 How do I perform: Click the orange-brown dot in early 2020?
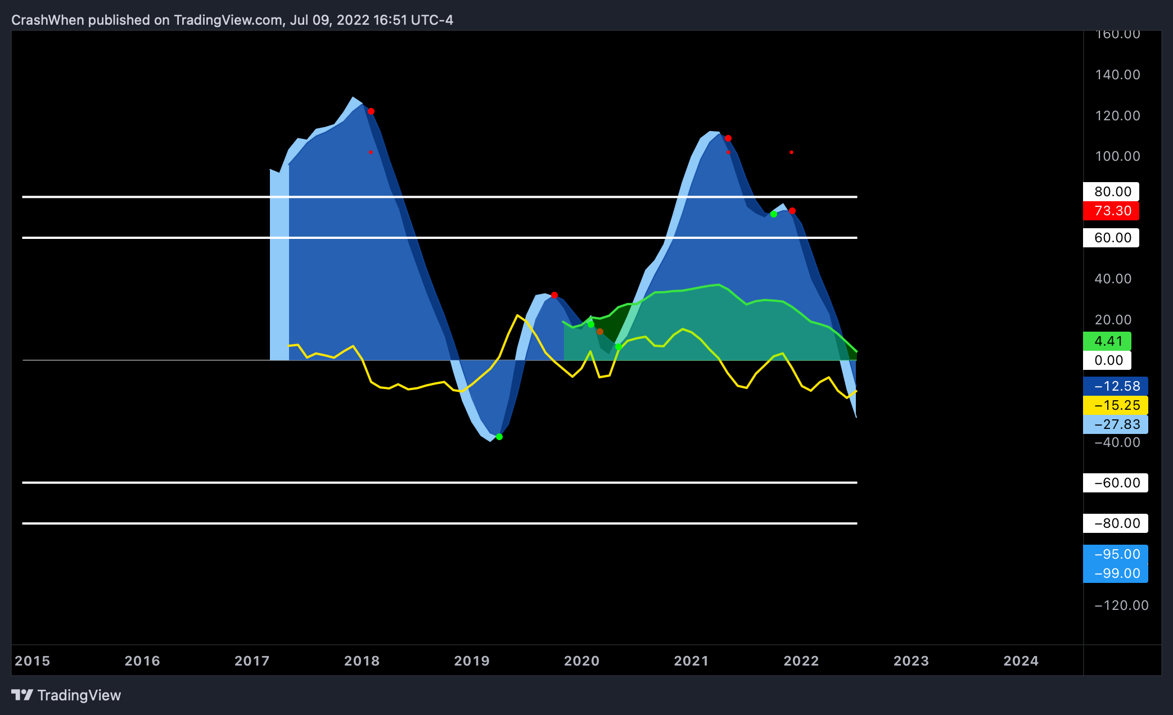pyautogui.click(x=600, y=332)
